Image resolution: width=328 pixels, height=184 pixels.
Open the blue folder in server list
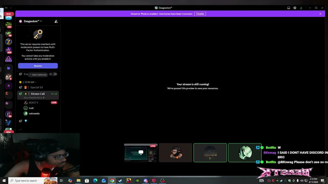tap(8, 68)
